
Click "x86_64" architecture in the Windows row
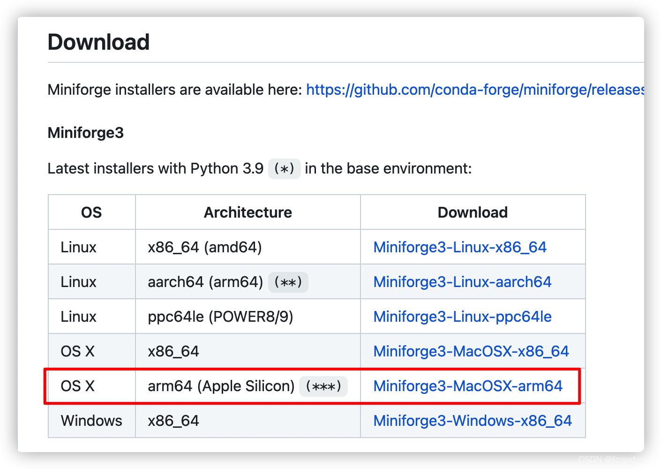click(173, 421)
